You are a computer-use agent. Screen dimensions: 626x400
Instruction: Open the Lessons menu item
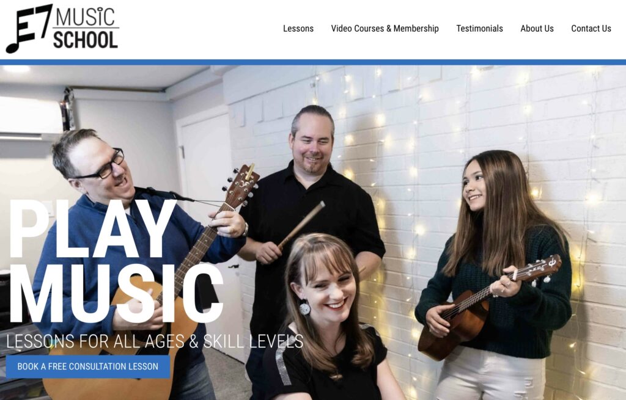pyautogui.click(x=298, y=29)
